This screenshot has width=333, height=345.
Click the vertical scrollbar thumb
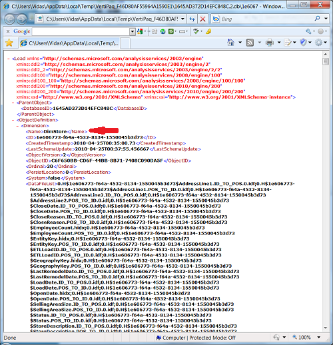point(326,61)
